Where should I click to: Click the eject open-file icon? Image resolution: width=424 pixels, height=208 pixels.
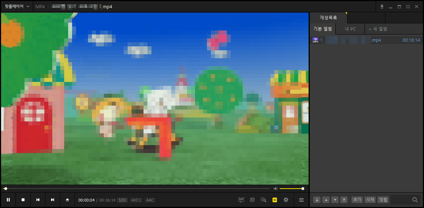67,200
